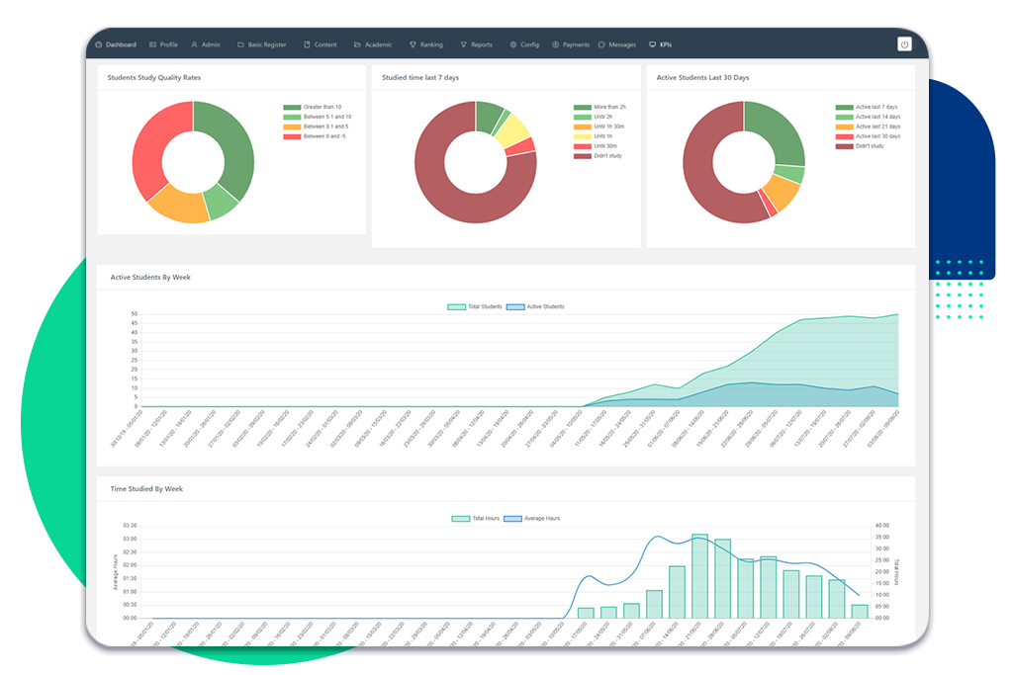Open the Config gear icon
The image size is (1013, 675).
pyautogui.click(x=514, y=44)
